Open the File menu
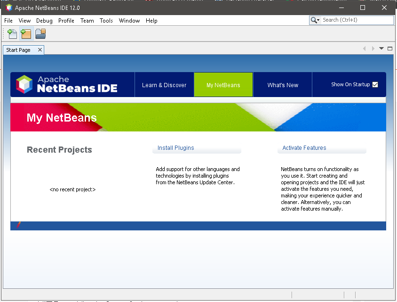397x302 pixels. (x=8, y=21)
